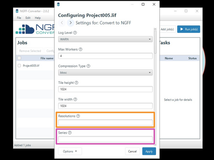Close the configuration dialog window

click(x=154, y=4)
